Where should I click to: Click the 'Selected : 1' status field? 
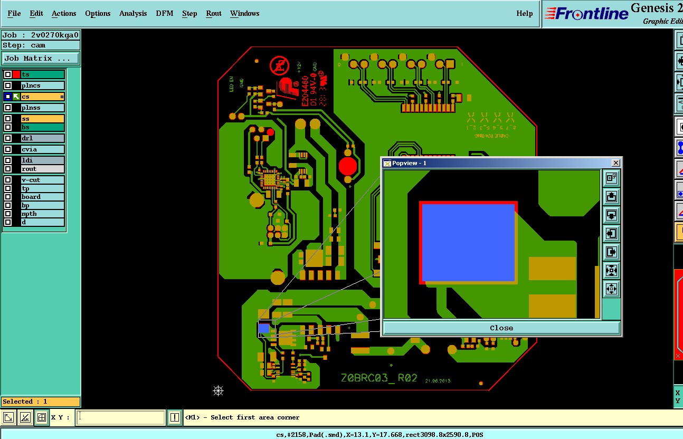41,402
